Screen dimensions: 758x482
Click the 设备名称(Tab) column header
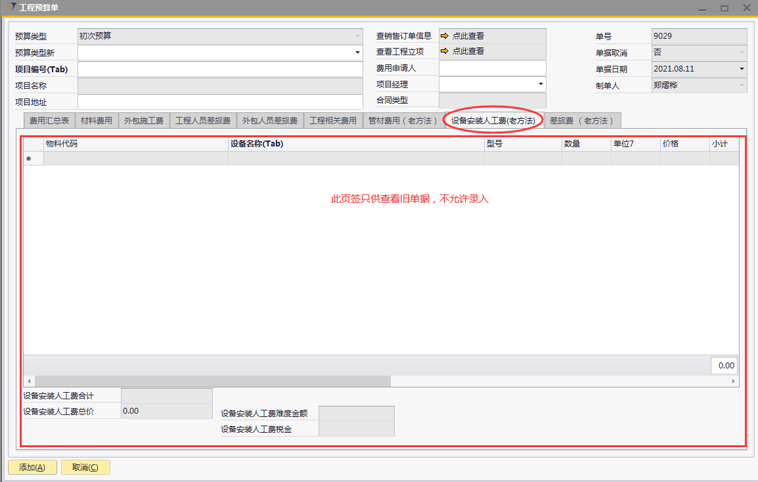pyautogui.click(x=355, y=144)
